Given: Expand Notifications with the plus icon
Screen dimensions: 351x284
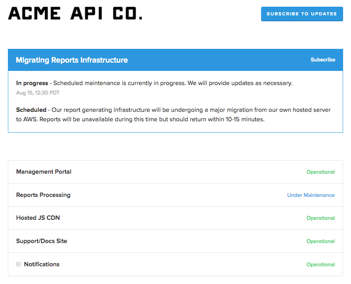Looking at the screenshot, I should coord(18,264).
